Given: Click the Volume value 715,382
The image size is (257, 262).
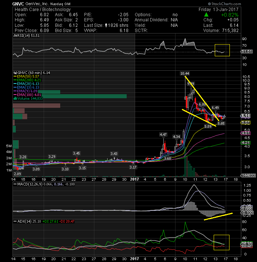Looking at the screenshot, I should (230, 31).
